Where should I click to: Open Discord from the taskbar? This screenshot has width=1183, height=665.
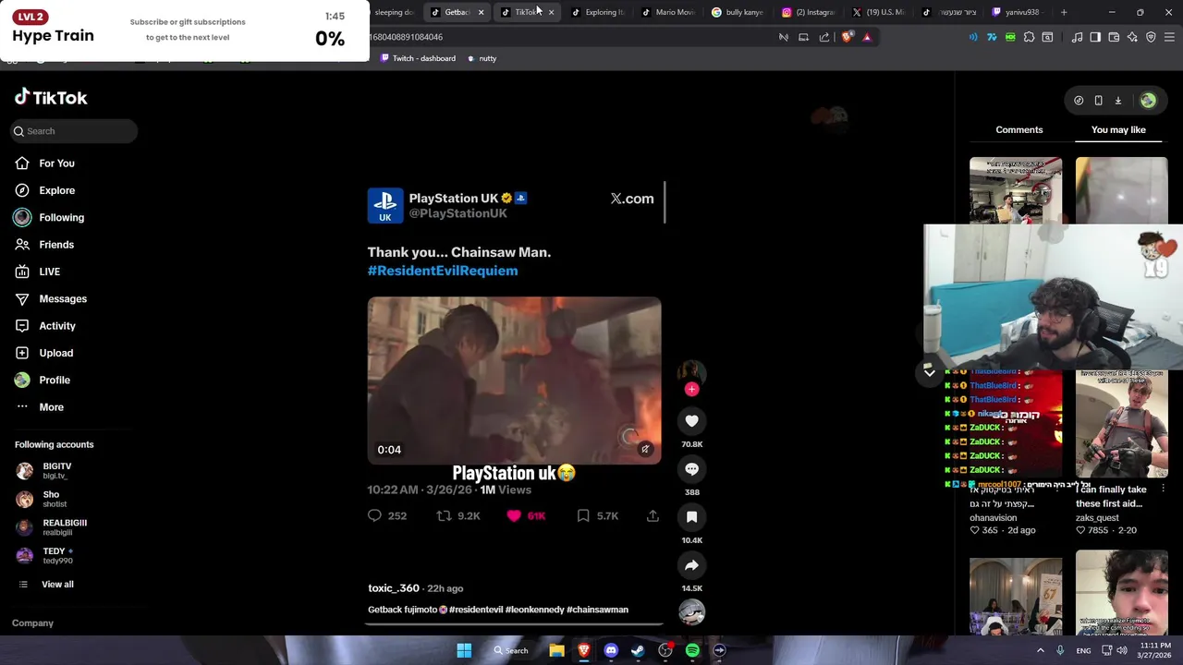point(611,650)
